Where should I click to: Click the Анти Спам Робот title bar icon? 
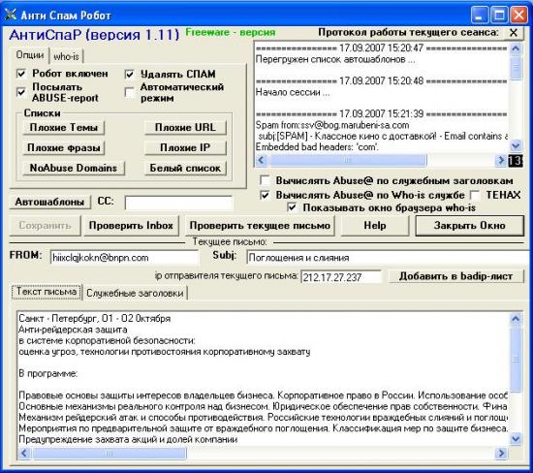click(11, 15)
